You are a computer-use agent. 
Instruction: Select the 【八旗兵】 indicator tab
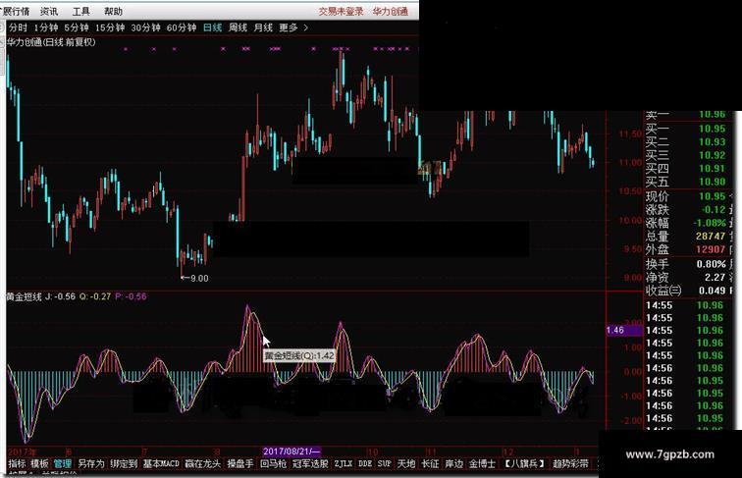[524, 464]
